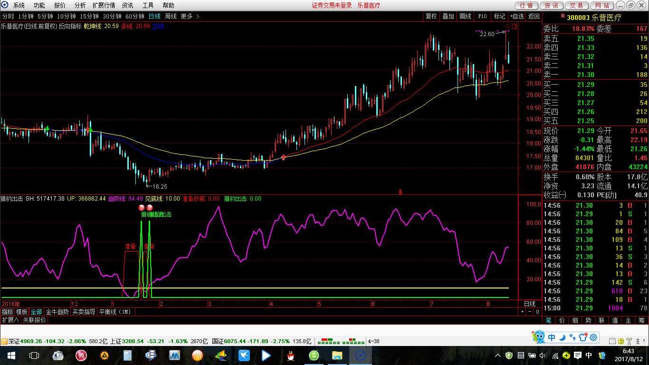Click the plus zoom button under the chart
This screenshot has height=365, width=649.
(x=523, y=312)
